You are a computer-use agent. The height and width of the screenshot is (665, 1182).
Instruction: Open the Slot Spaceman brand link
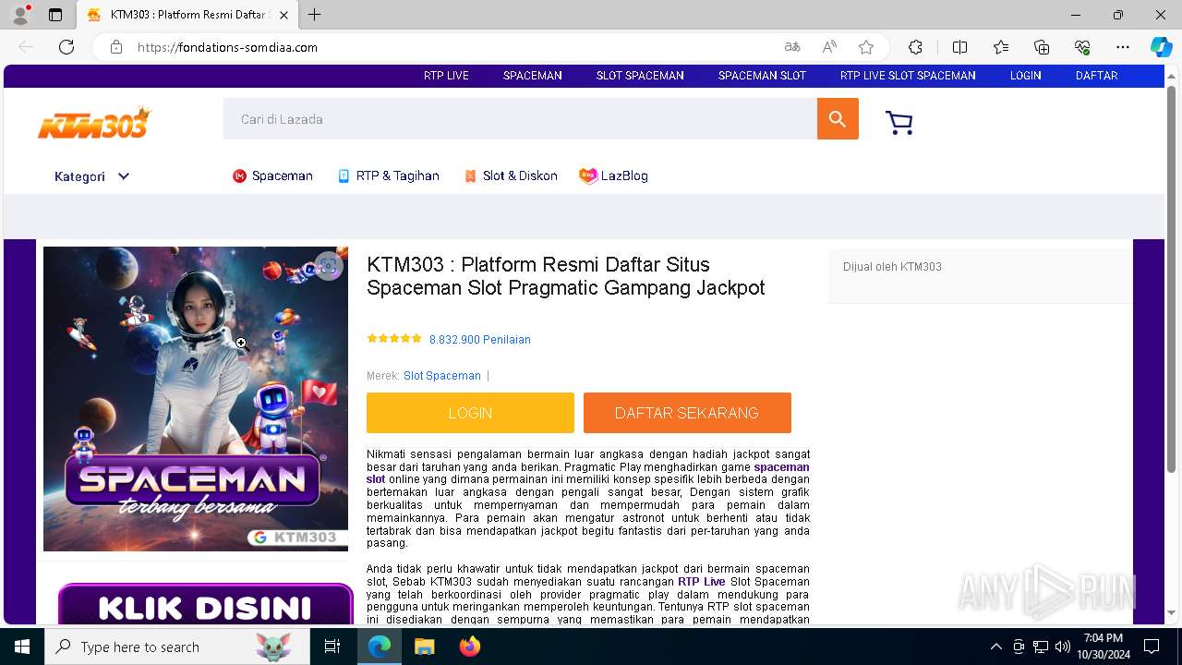coord(442,376)
